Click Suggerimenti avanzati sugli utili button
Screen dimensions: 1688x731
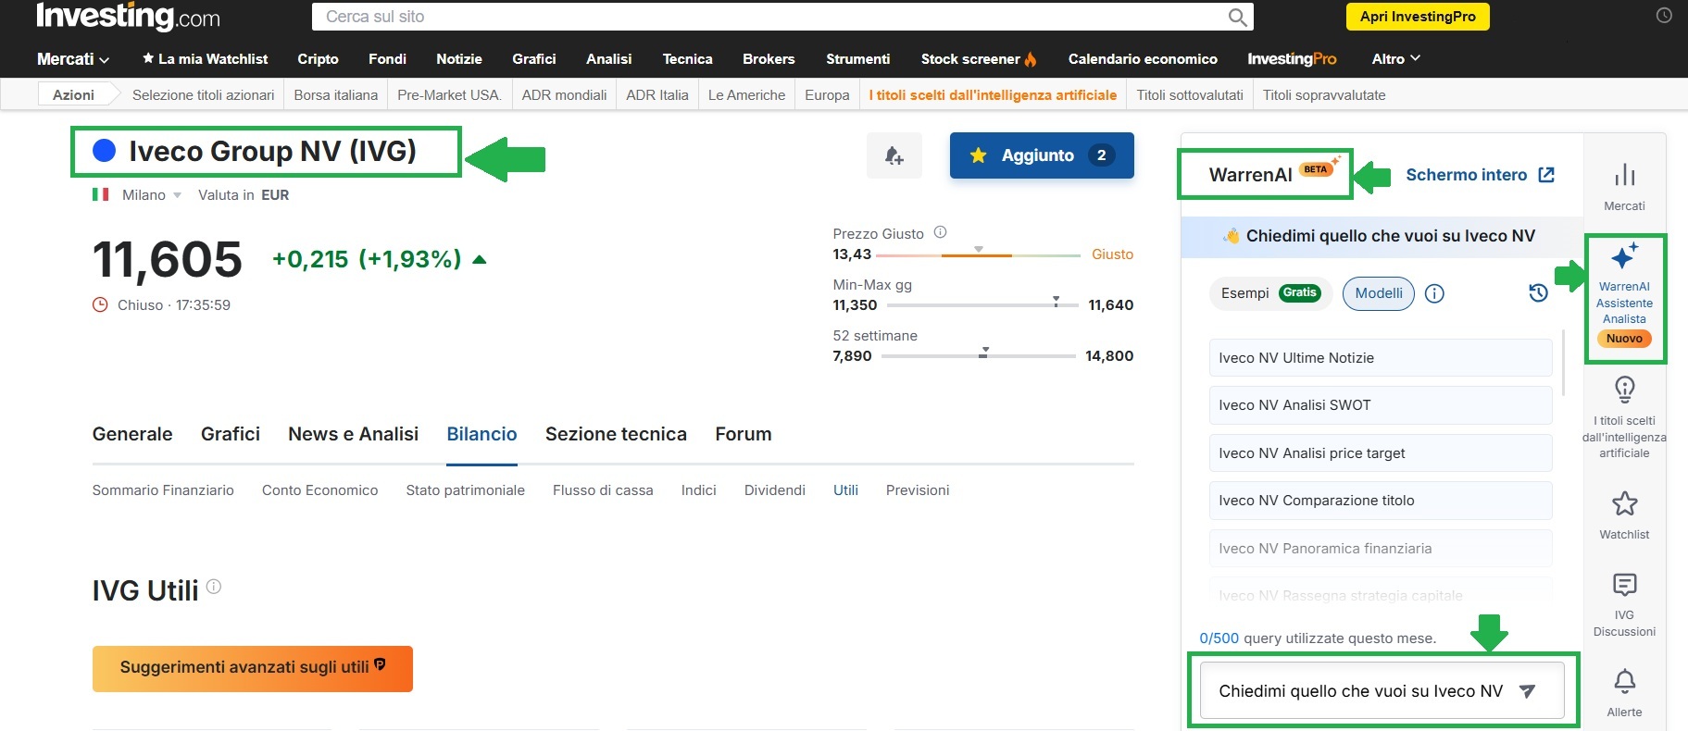pyautogui.click(x=253, y=668)
